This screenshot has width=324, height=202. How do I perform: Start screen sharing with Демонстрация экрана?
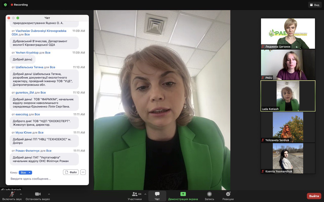[x=183, y=194]
